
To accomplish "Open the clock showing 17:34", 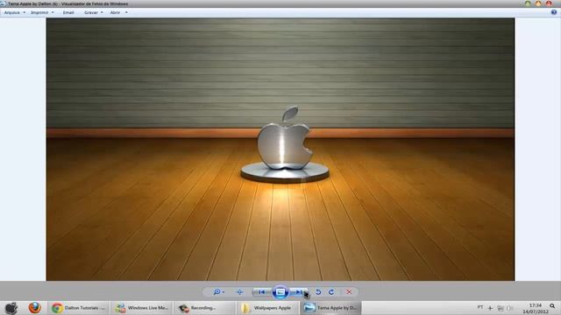I will (x=536, y=308).
